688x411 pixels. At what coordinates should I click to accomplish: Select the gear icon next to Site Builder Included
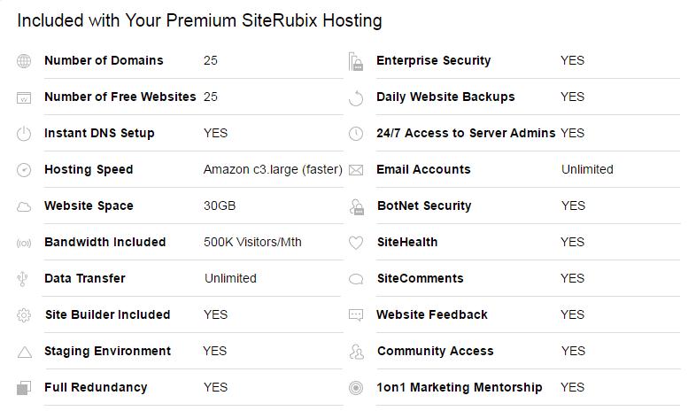(24, 315)
